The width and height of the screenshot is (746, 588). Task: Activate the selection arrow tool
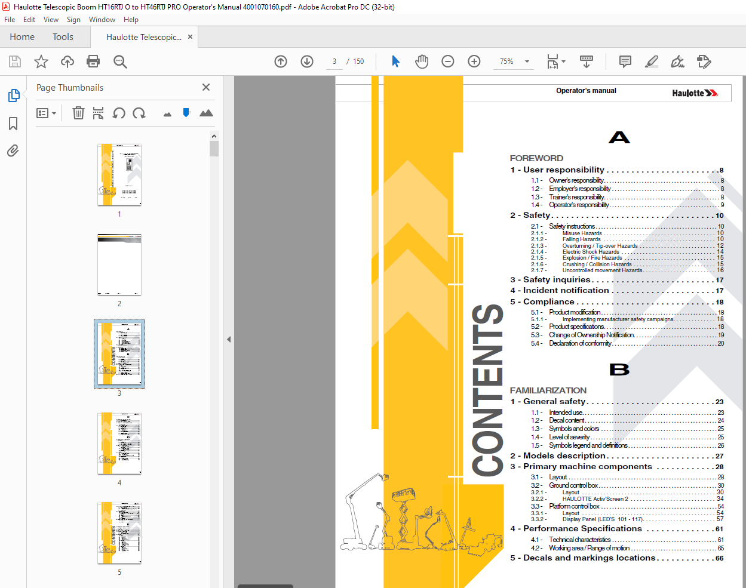tap(395, 61)
